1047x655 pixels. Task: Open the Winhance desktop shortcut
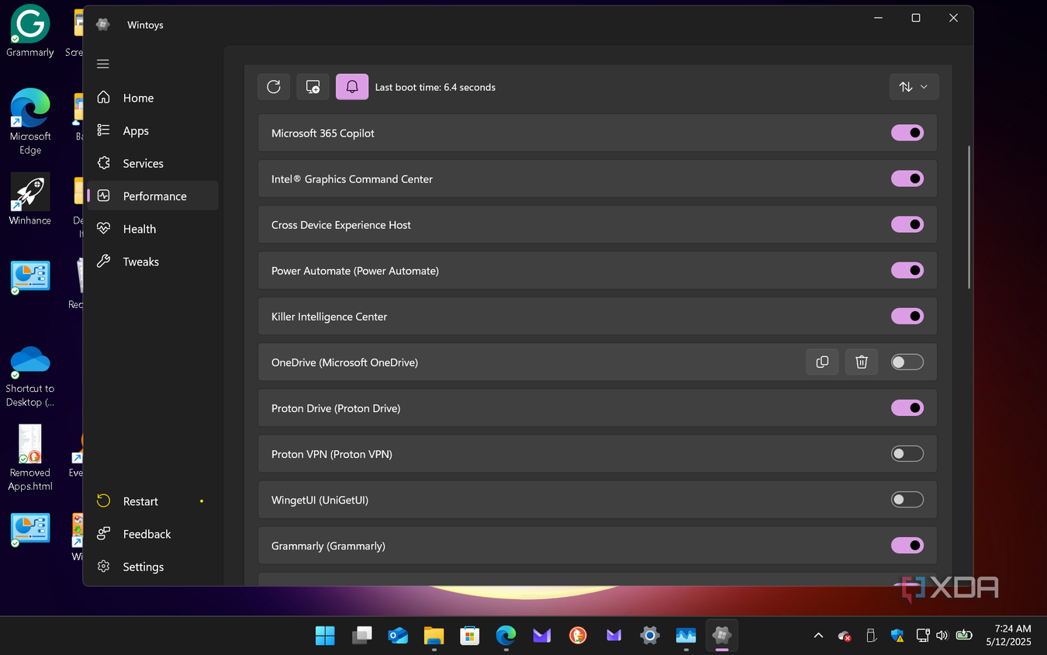click(30, 199)
